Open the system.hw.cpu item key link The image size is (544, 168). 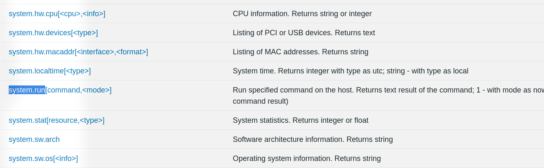click(57, 14)
